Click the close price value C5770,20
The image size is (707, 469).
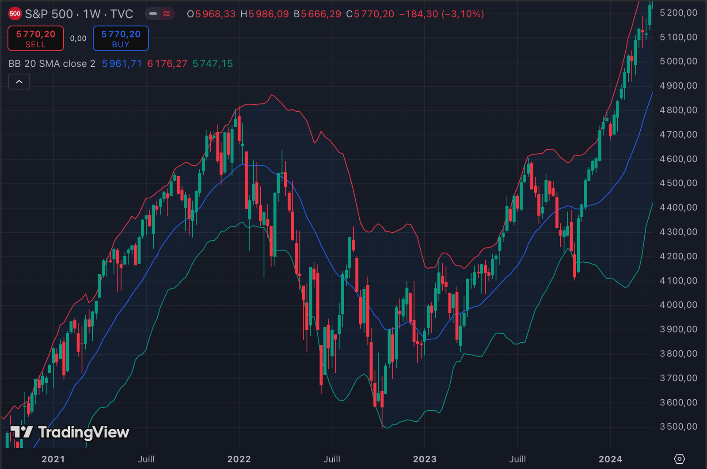pyautogui.click(x=370, y=14)
